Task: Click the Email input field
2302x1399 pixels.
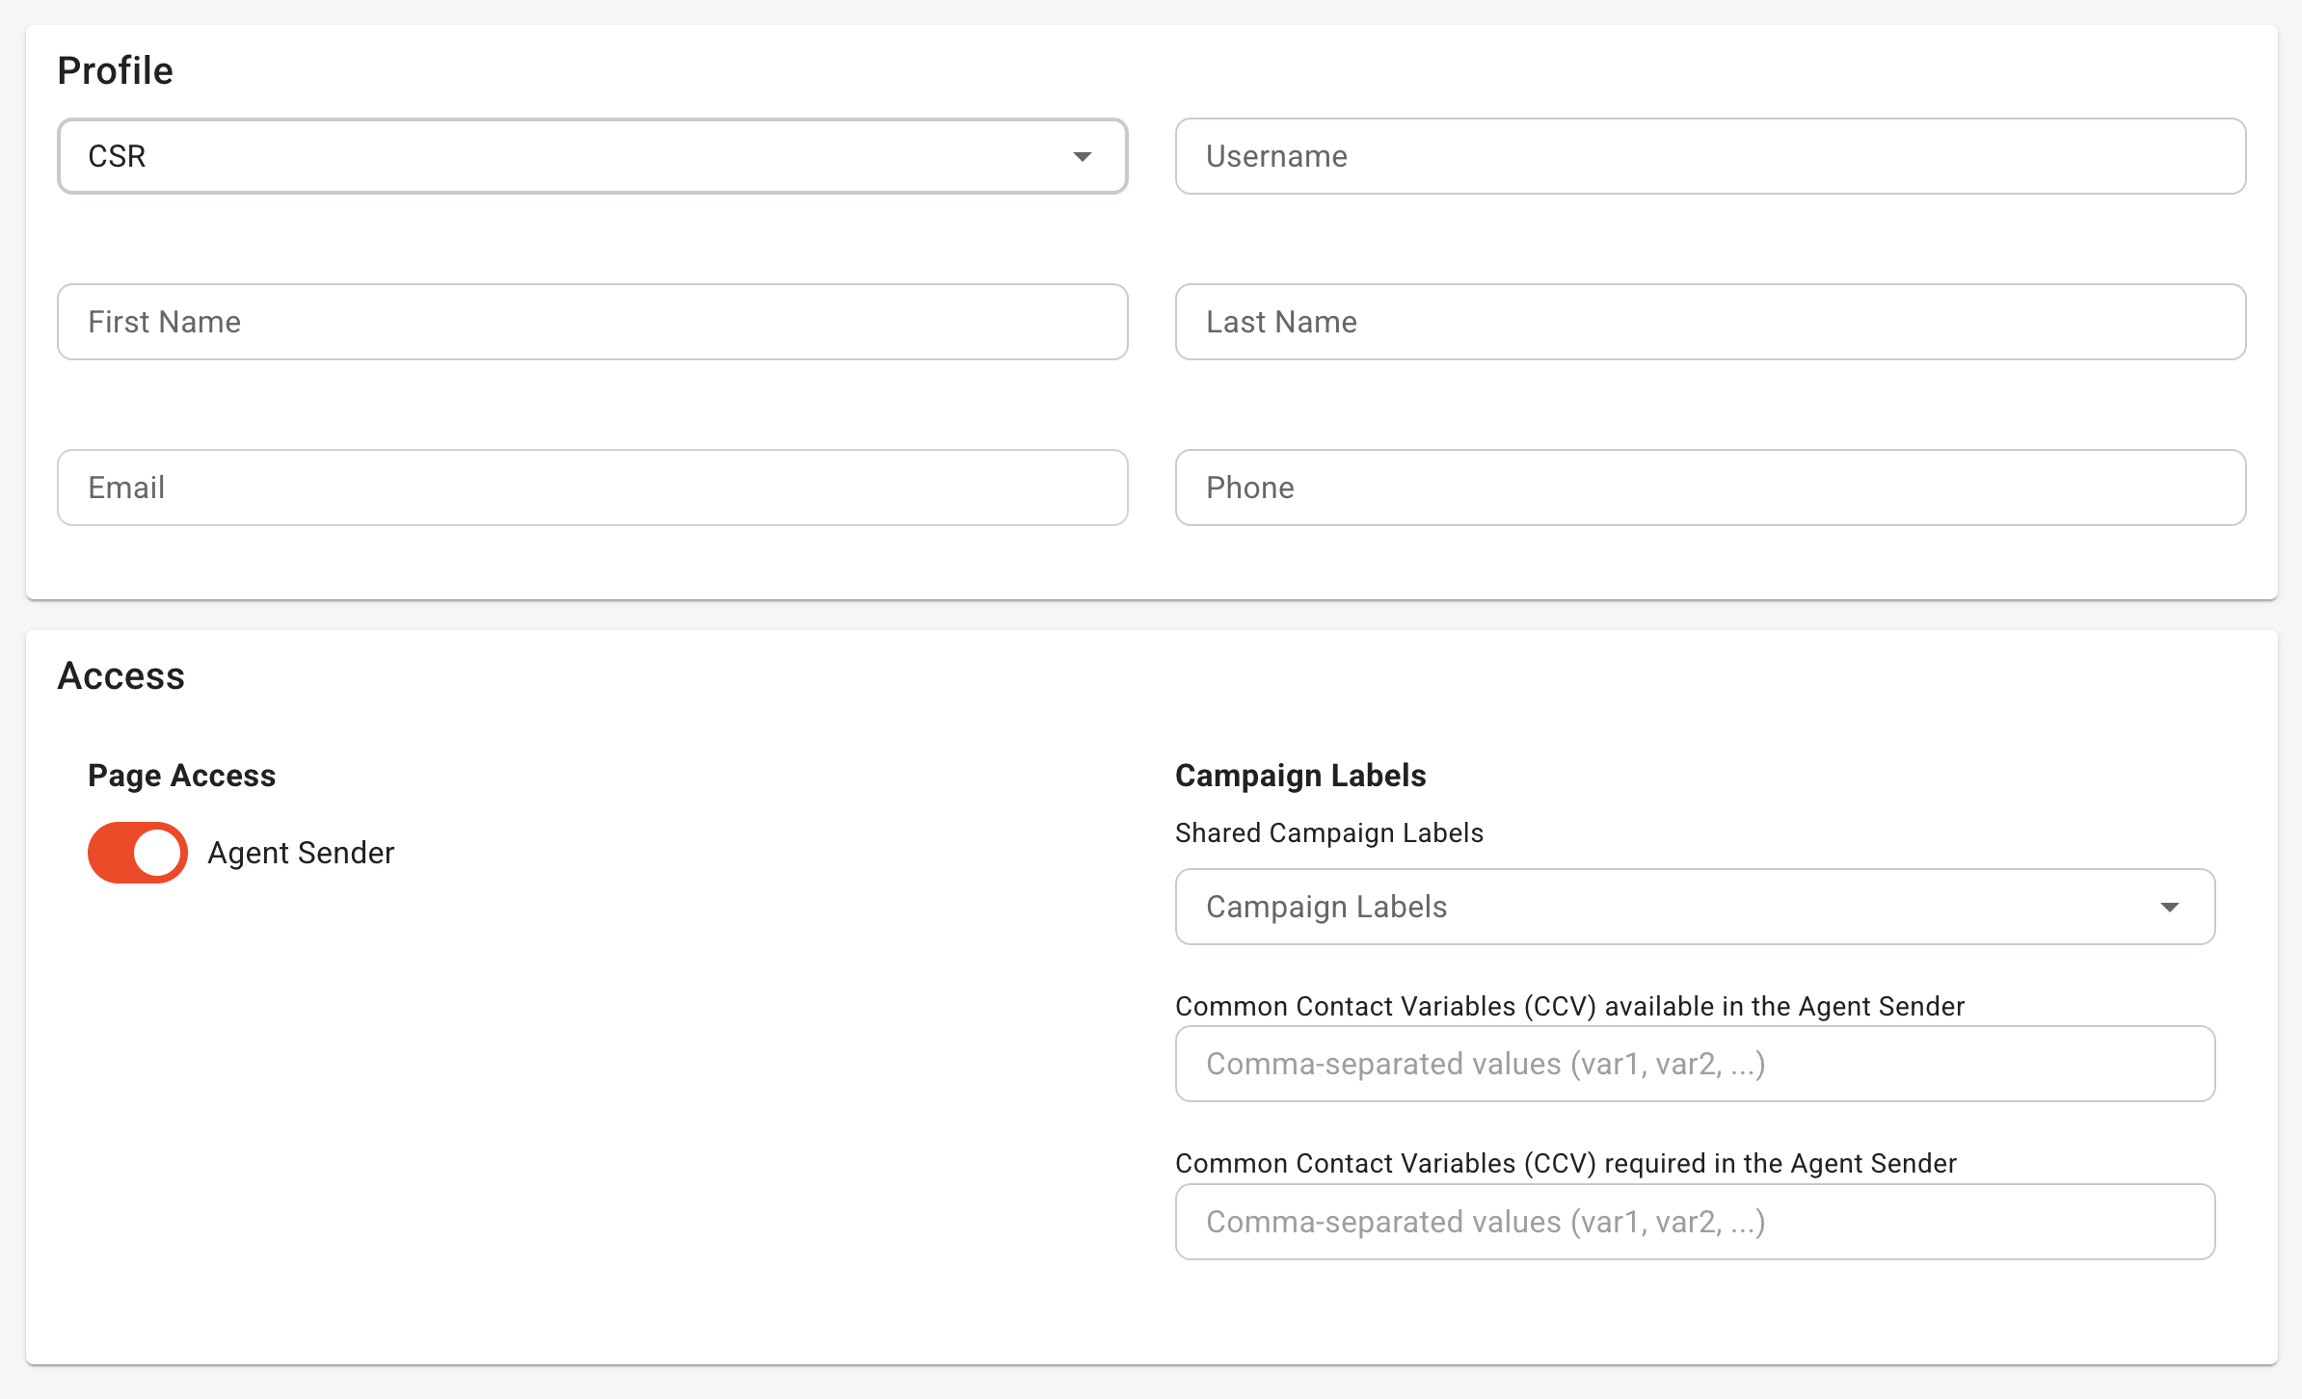Action: (x=592, y=488)
